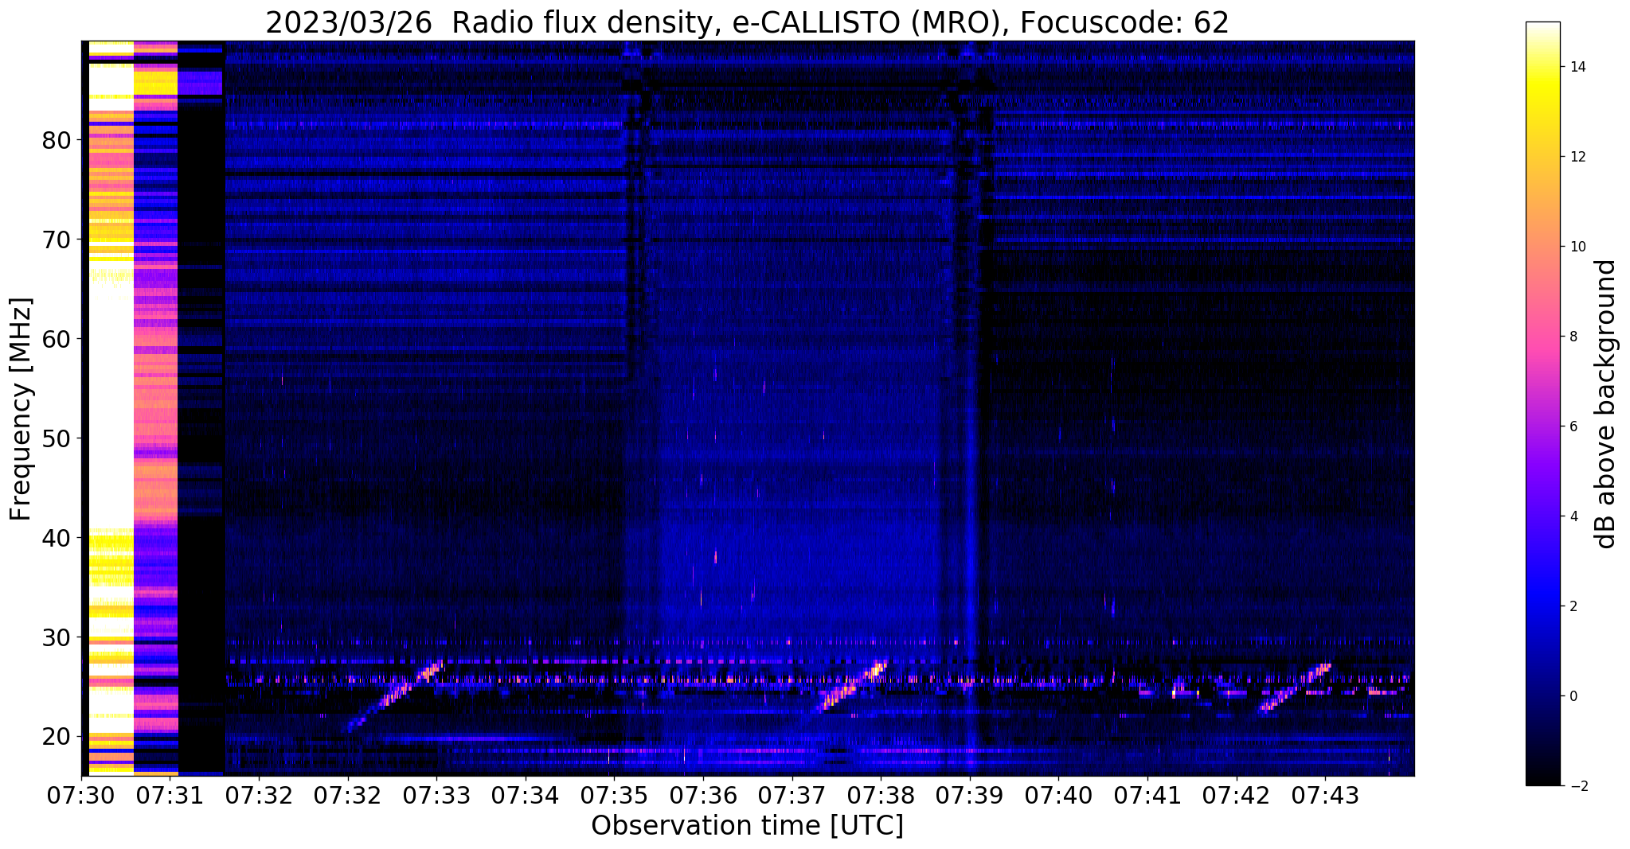Viewport: 1630px width, 849px height.
Task: Click the 07:43 time tick label
Action: pos(1325,796)
